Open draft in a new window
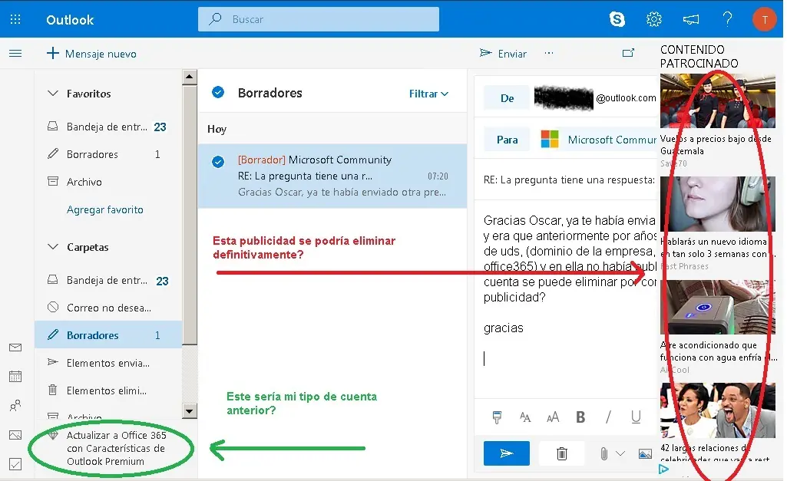 tap(628, 53)
